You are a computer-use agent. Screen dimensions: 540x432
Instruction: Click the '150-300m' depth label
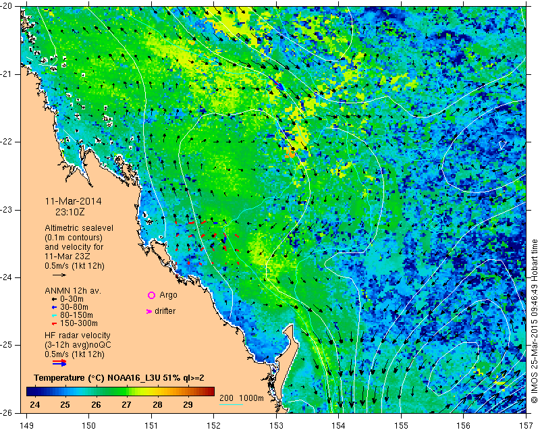click(x=79, y=323)
